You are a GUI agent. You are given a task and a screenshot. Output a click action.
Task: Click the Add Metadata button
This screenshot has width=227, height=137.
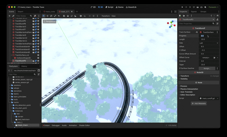pyautogui.click(x=199, y=103)
